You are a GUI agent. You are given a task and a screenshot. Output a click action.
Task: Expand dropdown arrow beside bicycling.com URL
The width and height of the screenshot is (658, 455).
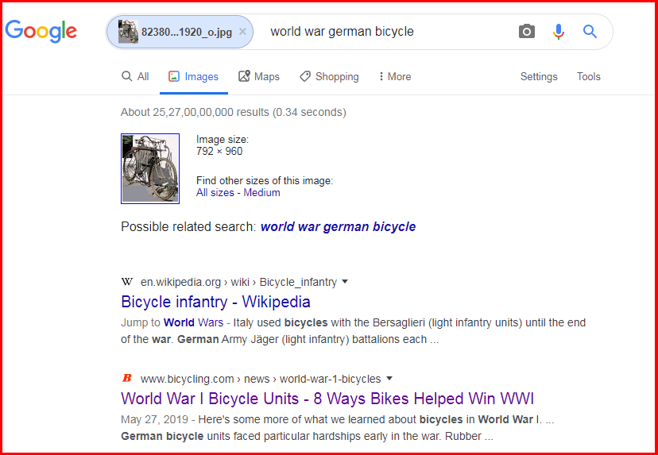click(x=389, y=379)
